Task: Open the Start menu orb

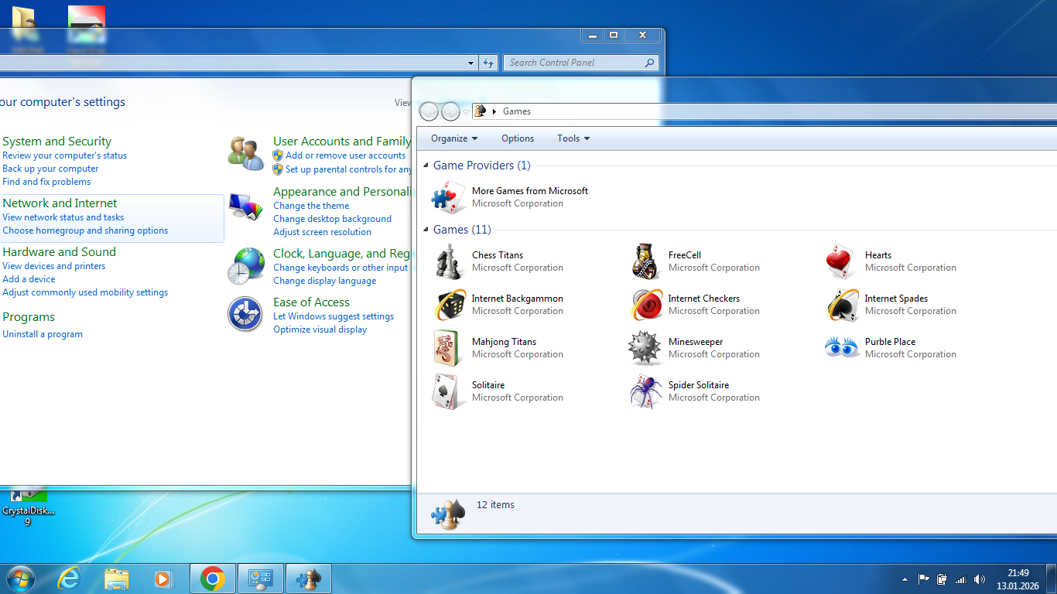Action: (x=20, y=579)
